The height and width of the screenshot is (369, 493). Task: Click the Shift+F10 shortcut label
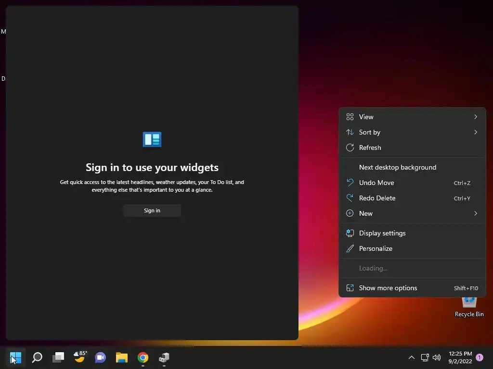pyautogui.click(x=466, y=288)
